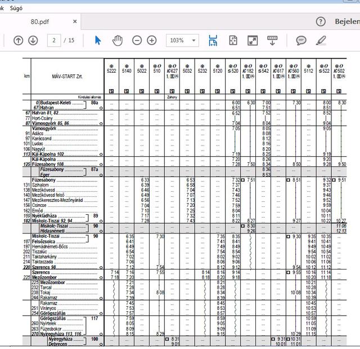This screenshot has width=360, height=349.
Task: Select the highlighter pen tool
Action: (321, 41)
